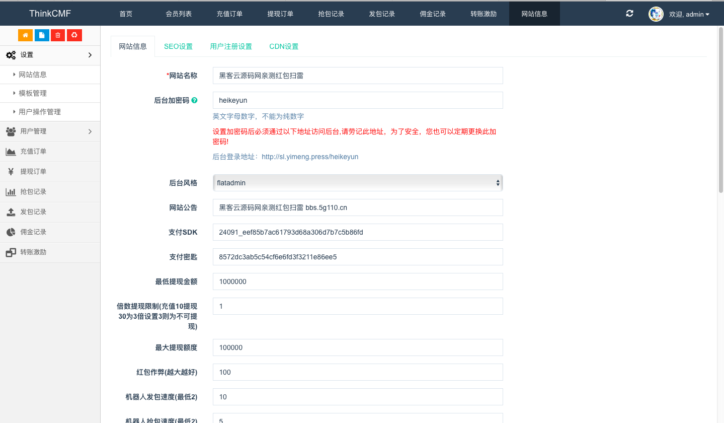Image resolution: width=724 pixels, height=423 pixels.
Task: Collapse the 设置 sidebar section
Action: point(50,55)
